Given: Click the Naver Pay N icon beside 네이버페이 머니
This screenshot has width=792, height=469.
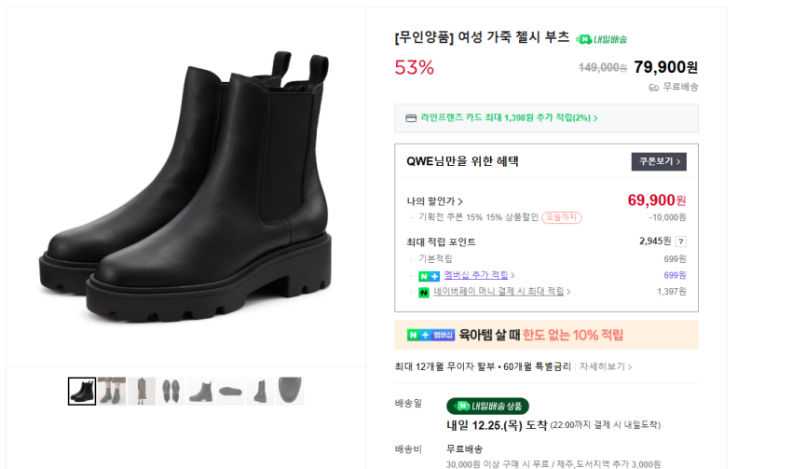Looking at the screenshot, I should click(x=424, y=292).
